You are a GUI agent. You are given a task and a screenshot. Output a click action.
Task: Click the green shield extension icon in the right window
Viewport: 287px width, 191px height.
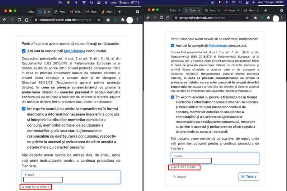(262, 18)
